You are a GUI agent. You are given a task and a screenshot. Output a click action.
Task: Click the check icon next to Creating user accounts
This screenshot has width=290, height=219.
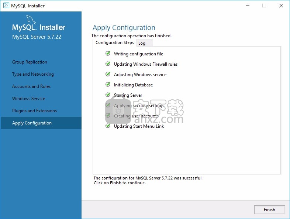[108, 116]
